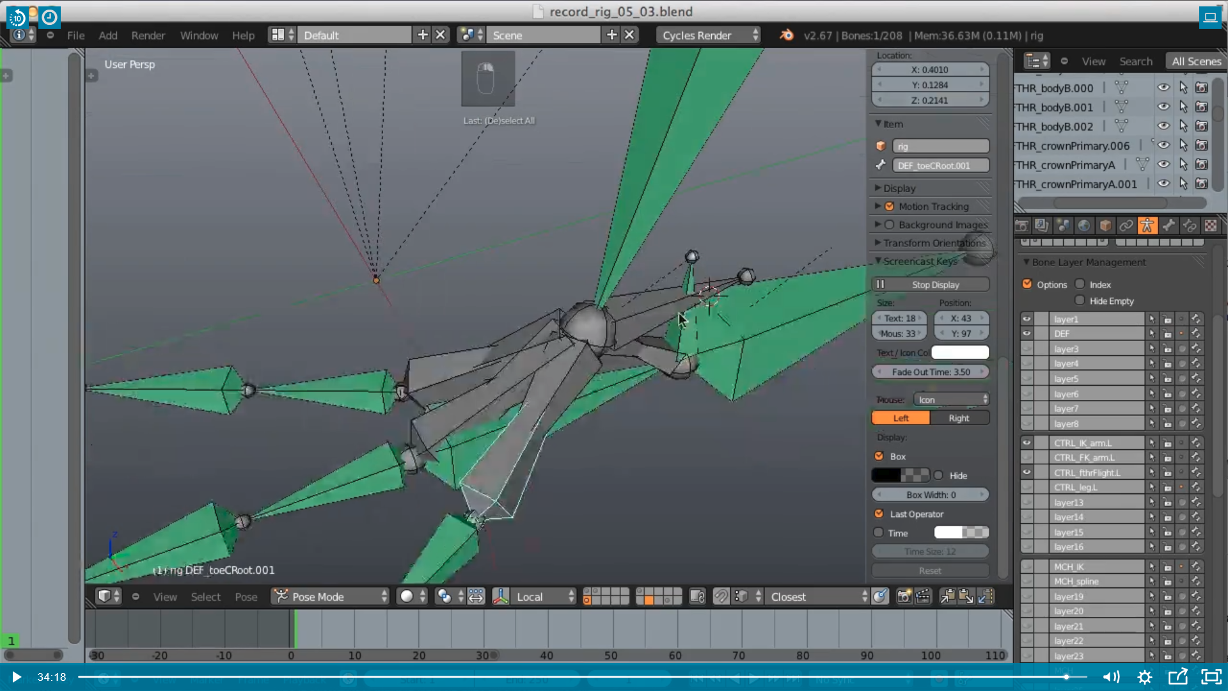Viewport: 1228px width, 691px height.
Task: Open the Object cube properties tab
Action: click(x=1105, y=225)
